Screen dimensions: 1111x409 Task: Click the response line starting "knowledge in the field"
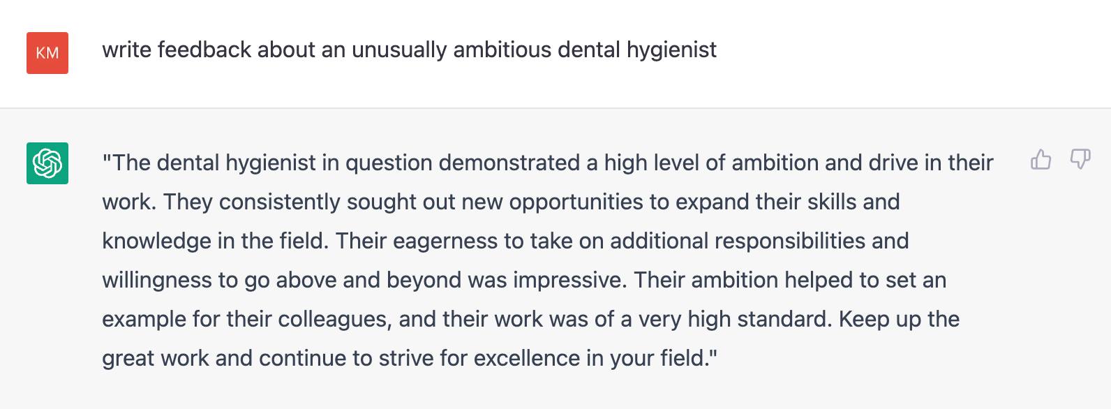pyautogui.click(x=505, y=241)
